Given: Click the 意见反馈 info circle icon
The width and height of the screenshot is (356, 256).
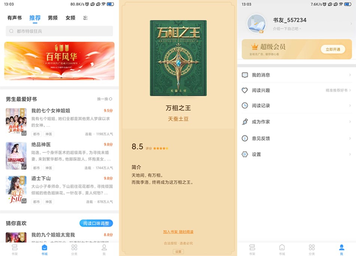Looking at the screenshot, I should tap(245, 138).
